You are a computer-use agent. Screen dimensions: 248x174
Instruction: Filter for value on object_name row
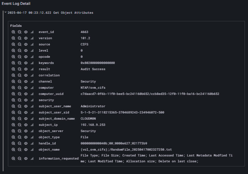coord(13,150)
